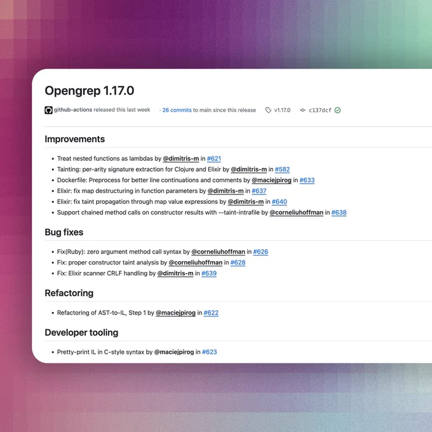Click @dimitris-m on the map destructuring line

[226, 191]
